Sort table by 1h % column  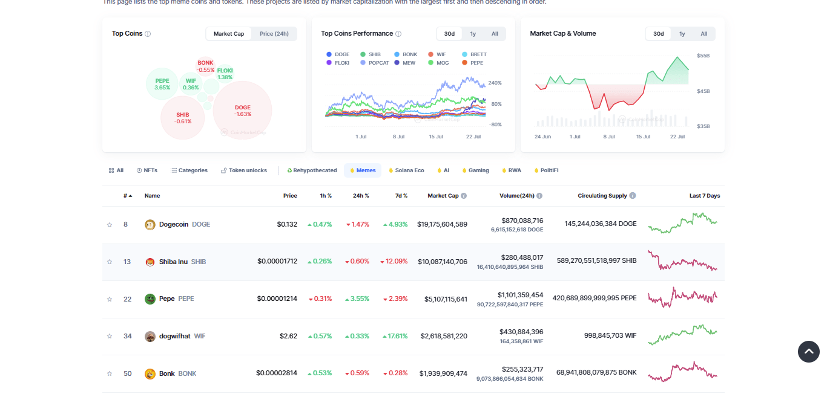pyautogui.click(x=326, y=196)
